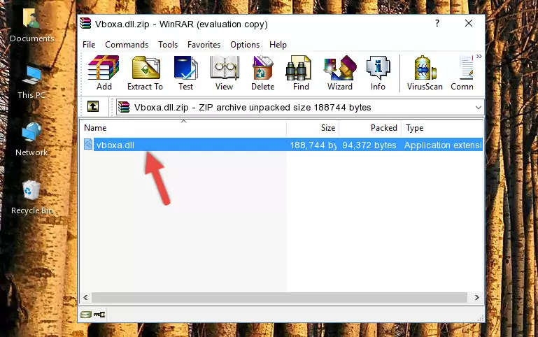Open the Tools menu
538x337 pixels.
click(168, 45)
